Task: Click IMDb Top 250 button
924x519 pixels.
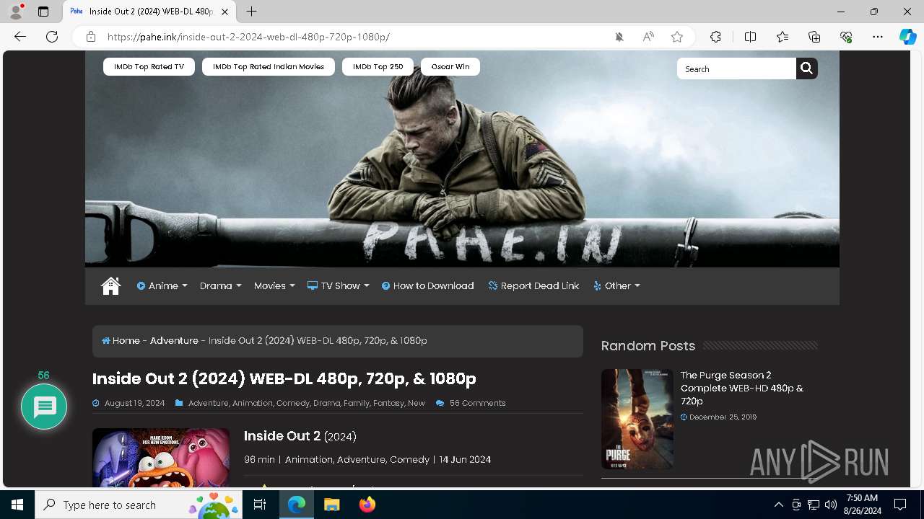Action: [x=378, y=66]
